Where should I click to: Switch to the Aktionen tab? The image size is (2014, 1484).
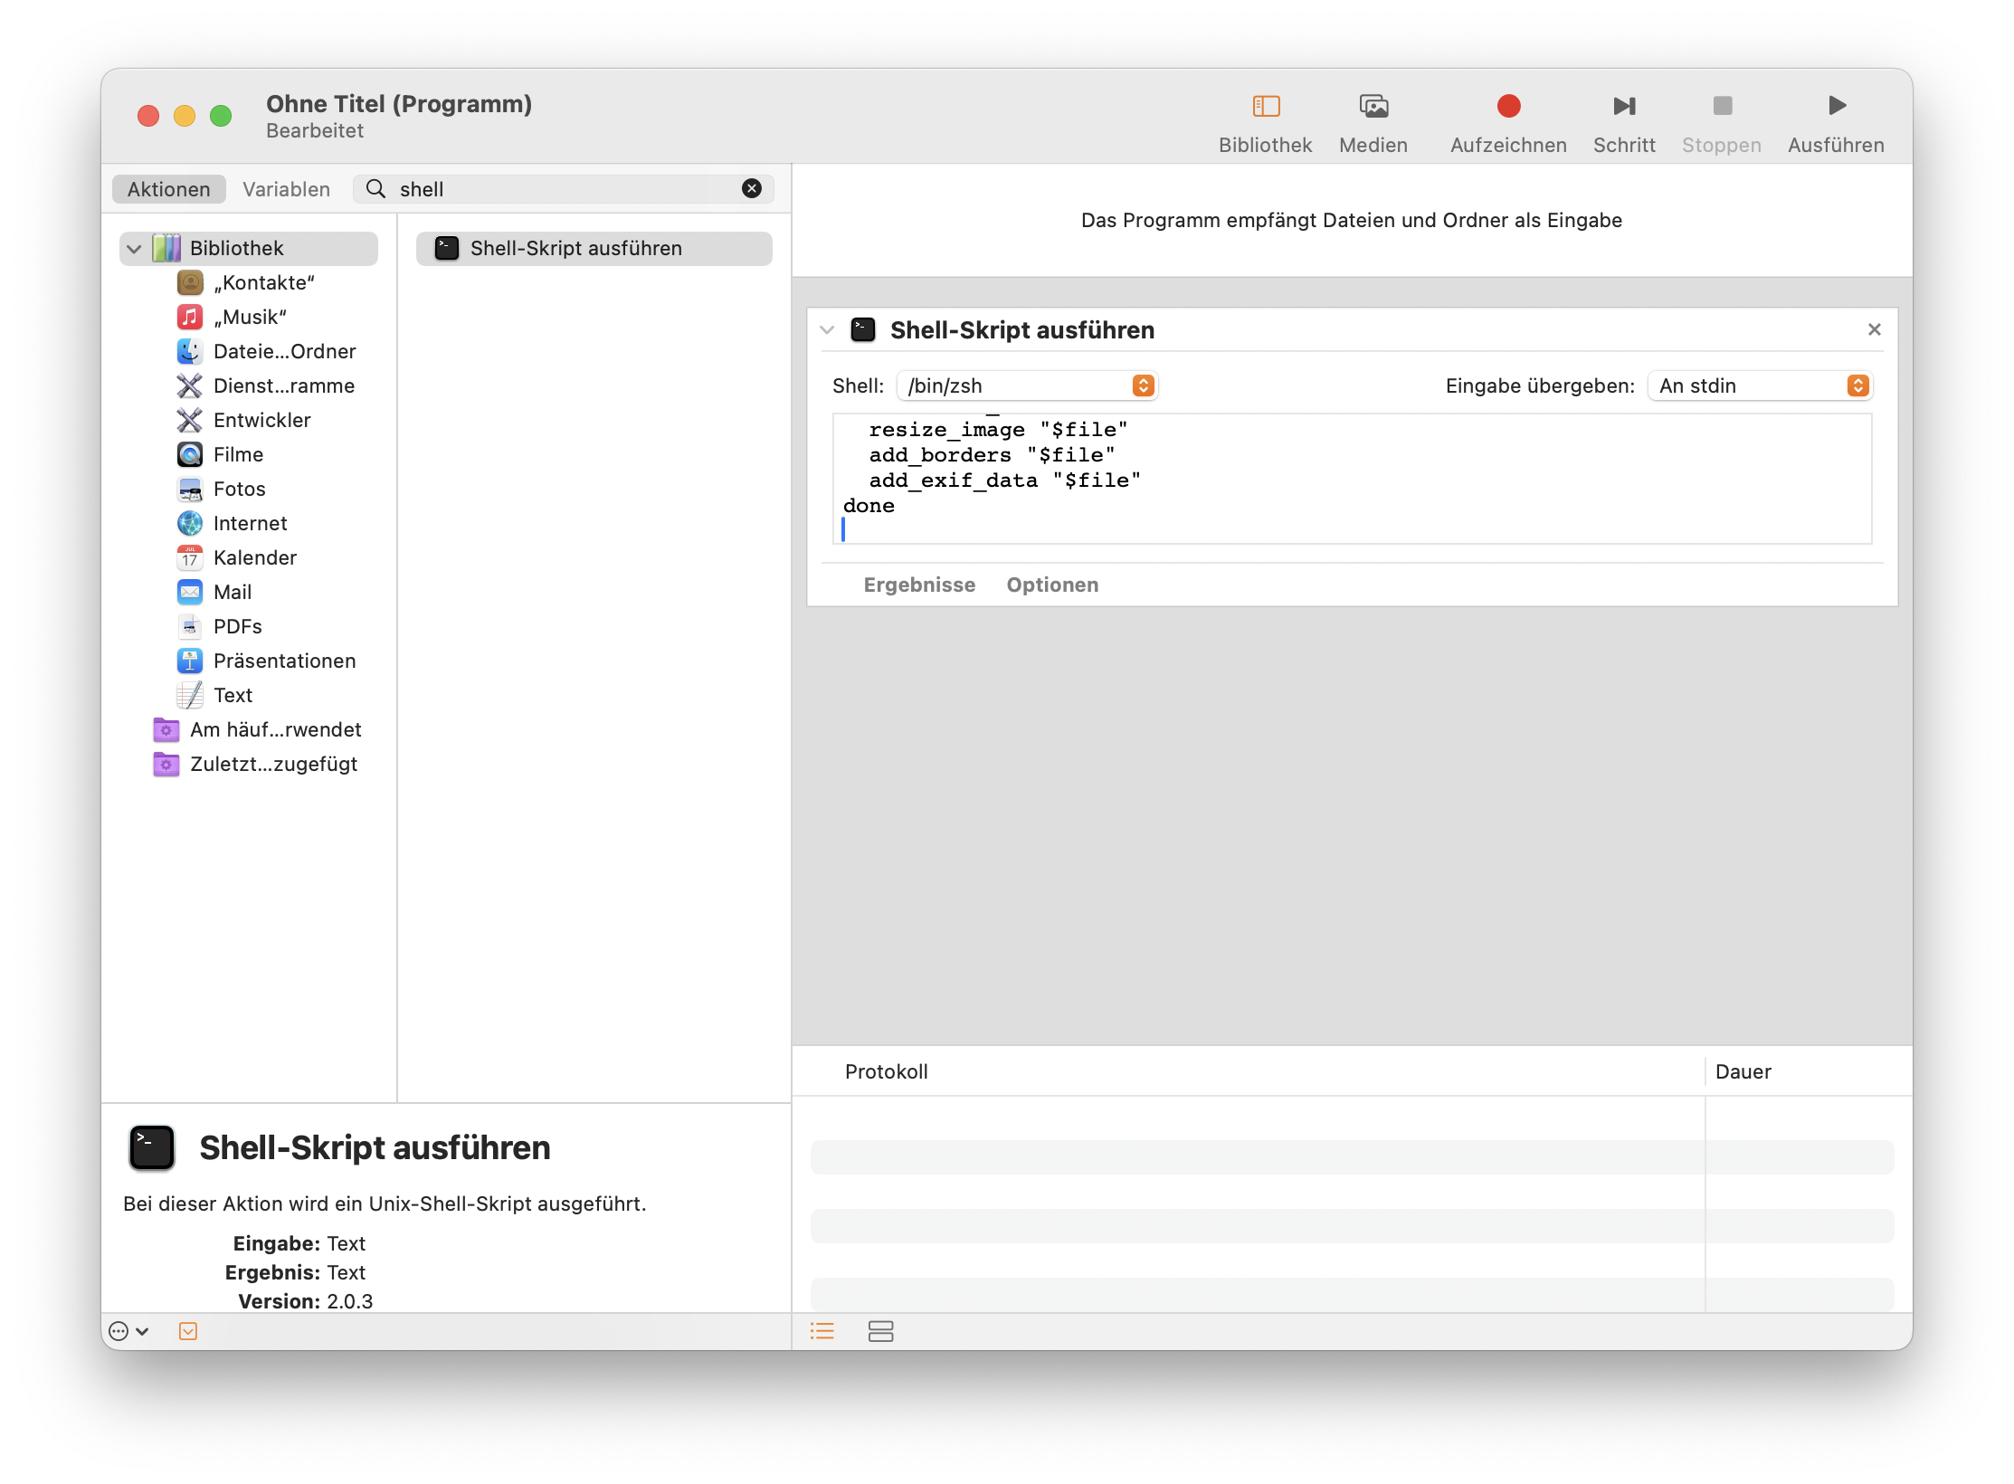coord(168,189)
